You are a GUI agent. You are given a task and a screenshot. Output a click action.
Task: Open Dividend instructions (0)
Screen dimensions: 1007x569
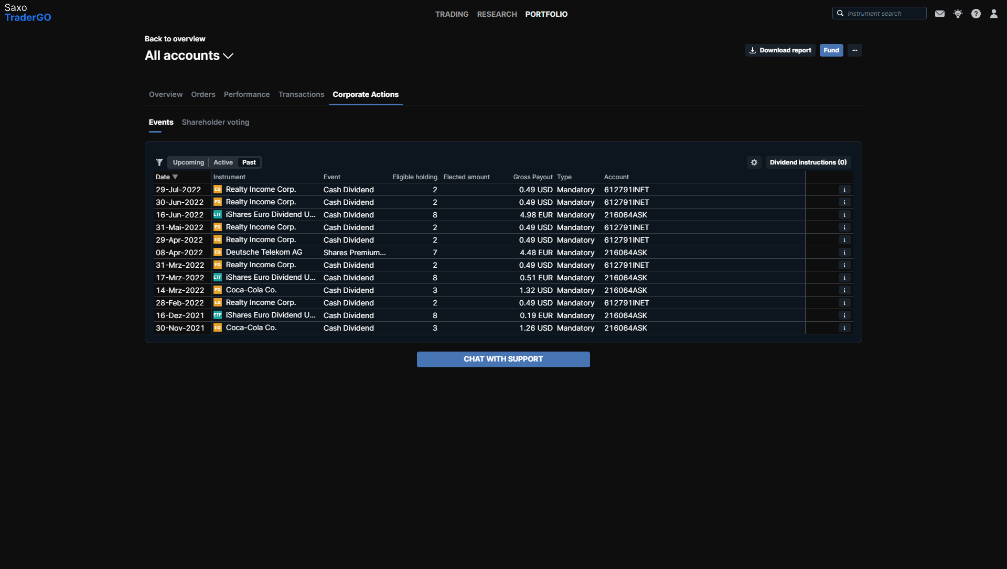(808, 162)
